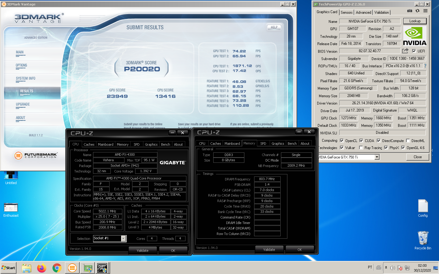Launch Chrome from the taskbar
Screen dimensions: 439x274
pos(57,268)
